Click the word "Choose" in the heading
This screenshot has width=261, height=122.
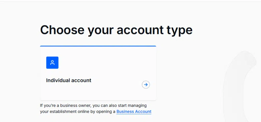(62, 30)
